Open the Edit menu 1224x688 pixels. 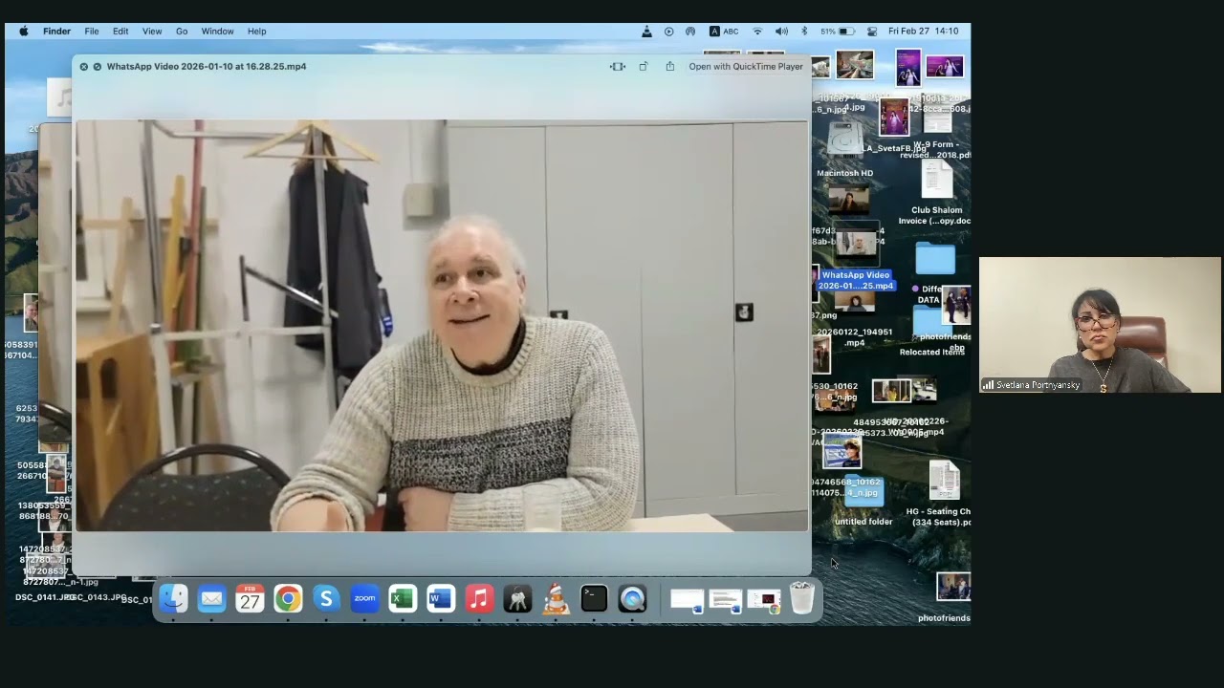(120, 31)
